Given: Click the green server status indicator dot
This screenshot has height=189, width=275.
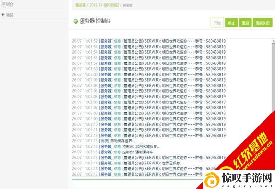Looking at the screenshot, I should click(76, 21).
